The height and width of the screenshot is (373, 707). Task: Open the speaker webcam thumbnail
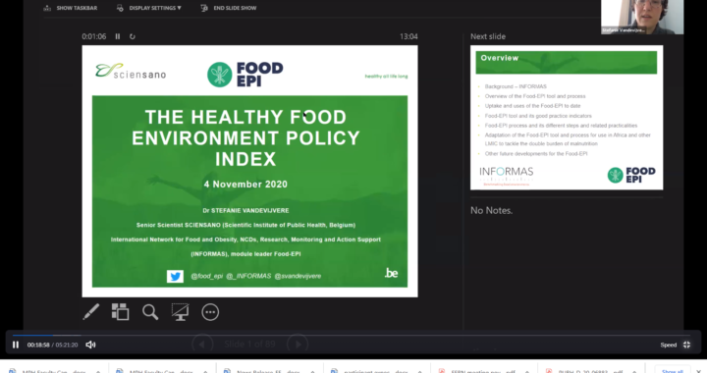coord(642,17)
